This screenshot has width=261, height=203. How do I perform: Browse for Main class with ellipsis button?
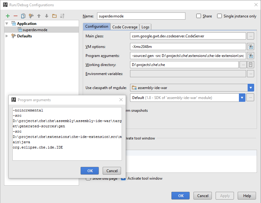(x=250, y=36)
